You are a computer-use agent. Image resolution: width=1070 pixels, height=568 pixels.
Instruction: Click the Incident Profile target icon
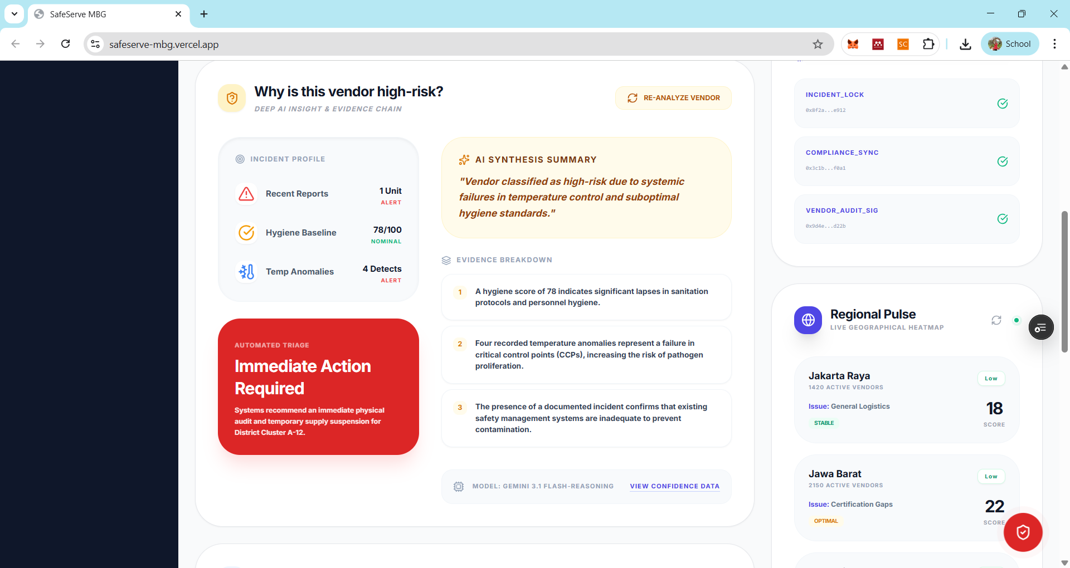[x=240, y=159]
